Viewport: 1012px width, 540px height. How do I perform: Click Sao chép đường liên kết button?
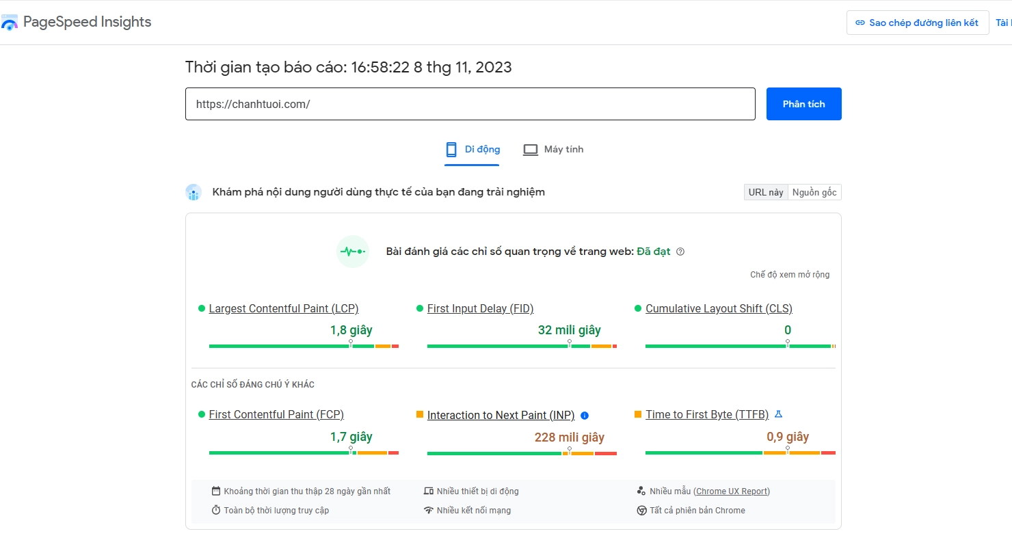[917, 23]
